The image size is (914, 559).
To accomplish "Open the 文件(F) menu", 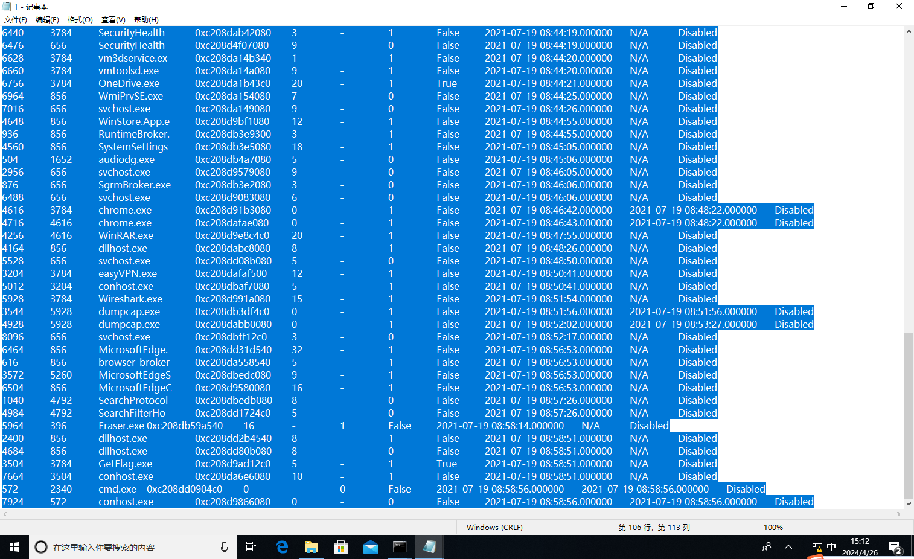I will [16, 20].
